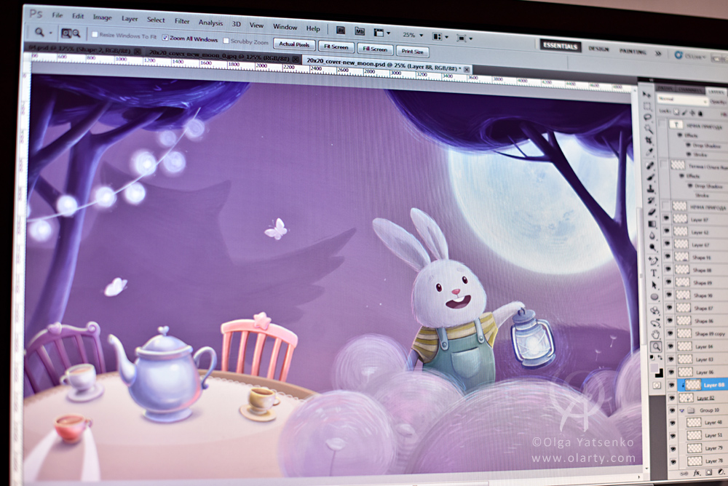The width and height of the screenshot is (728, 486).
Task: Toggle Lock Transparent Pixels
Action: coord(676,112)
